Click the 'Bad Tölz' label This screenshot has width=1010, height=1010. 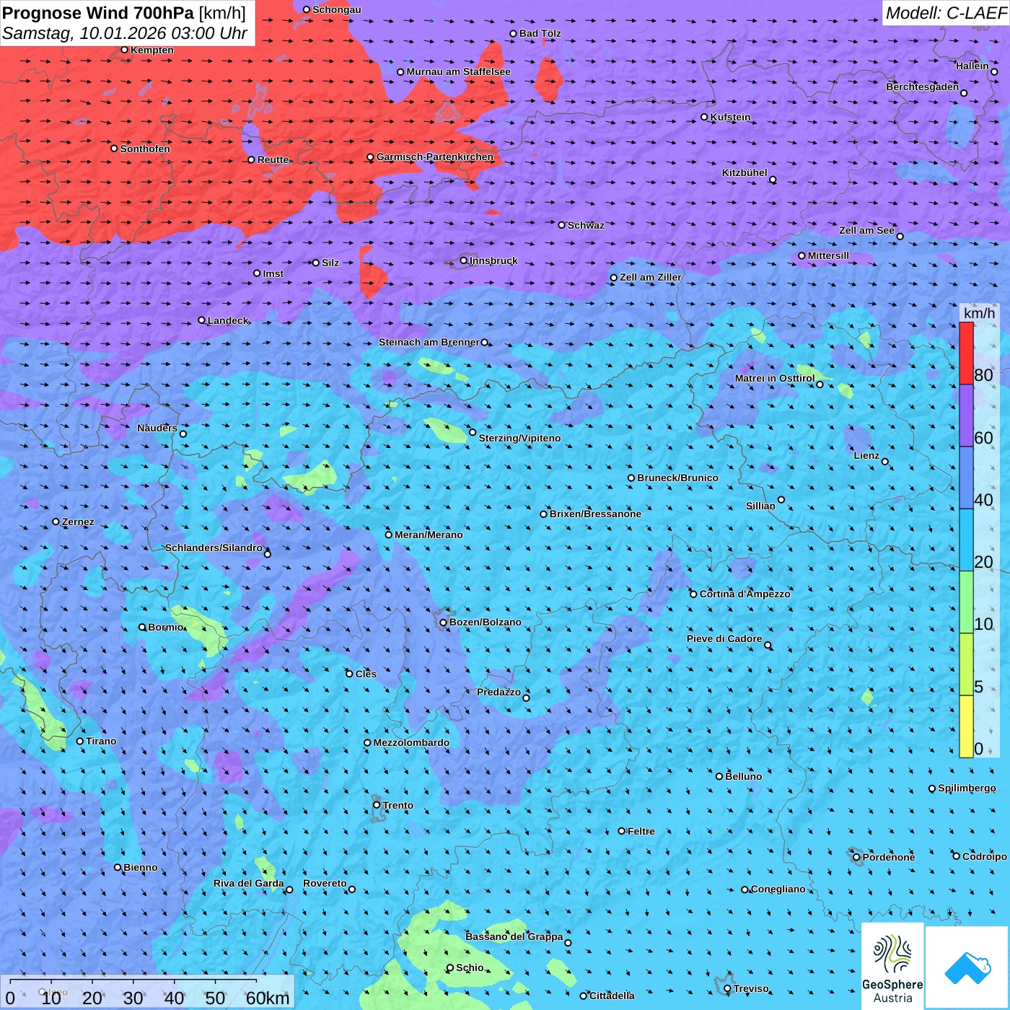(x=540, y=33)
